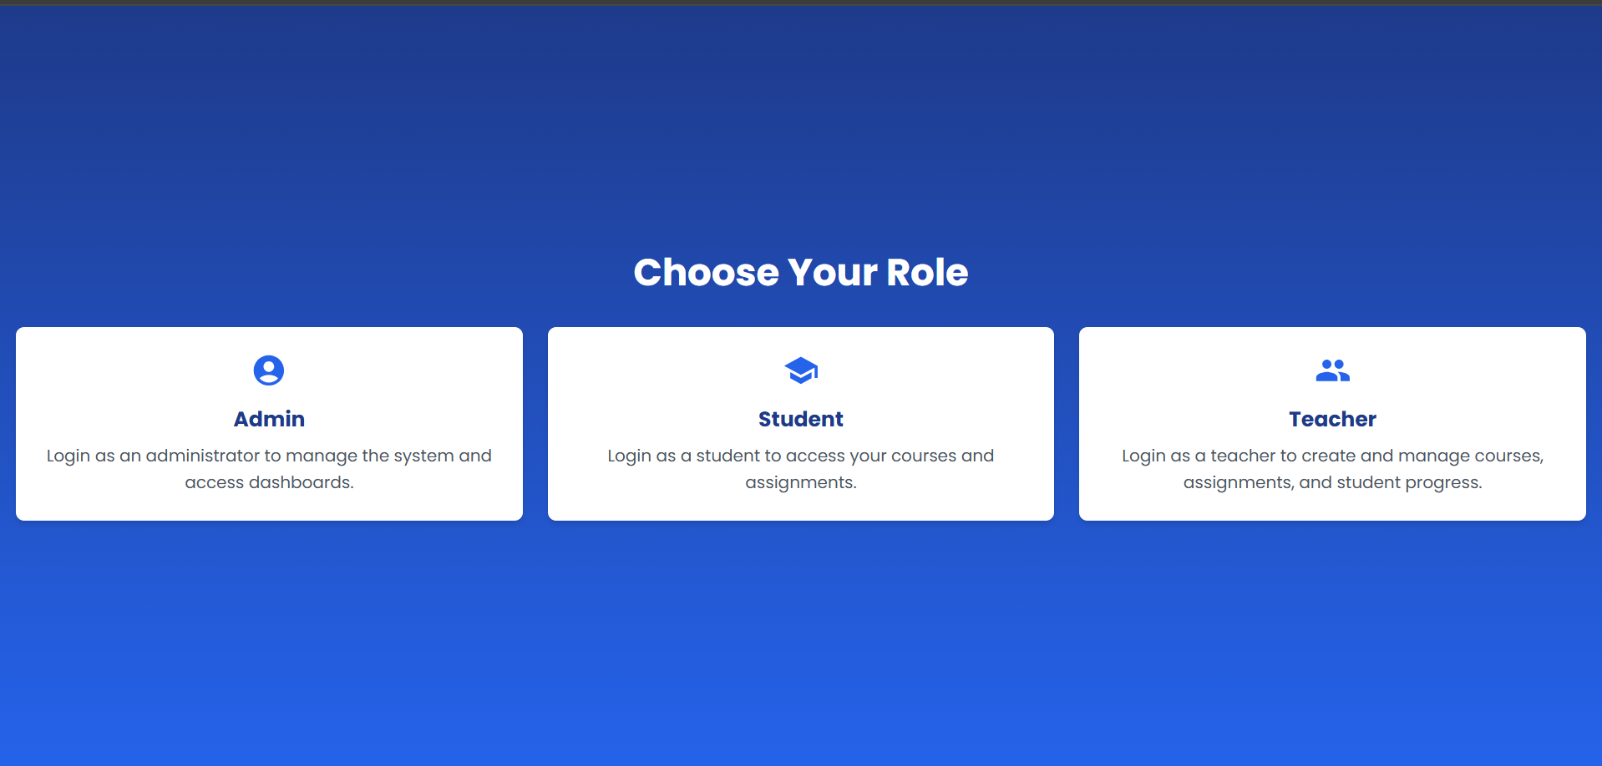
Task: Click the word "Role" in the heading
Action: click(x=927, y=273)
